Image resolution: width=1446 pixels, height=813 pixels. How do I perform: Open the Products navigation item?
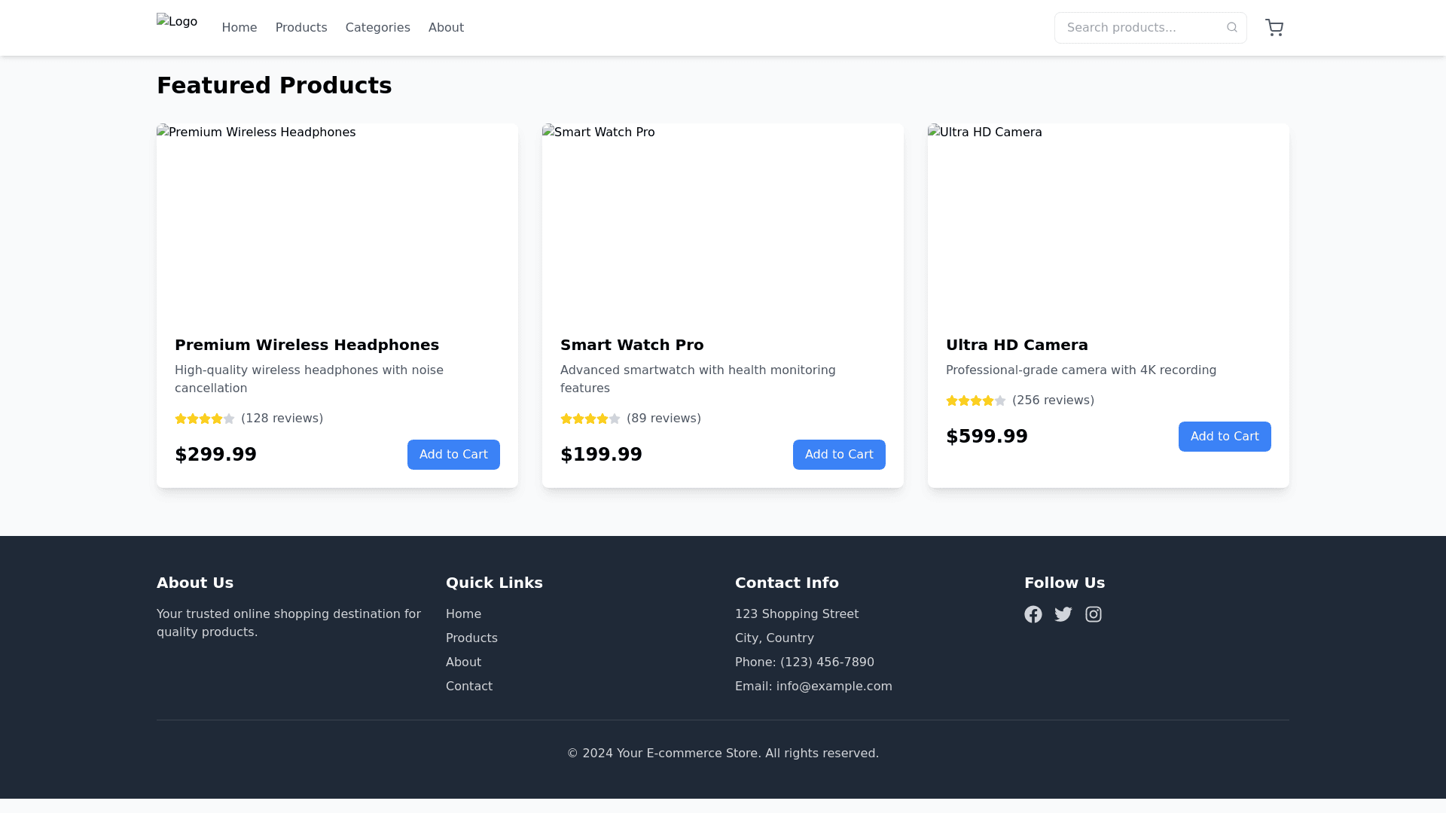coord(300,28)
